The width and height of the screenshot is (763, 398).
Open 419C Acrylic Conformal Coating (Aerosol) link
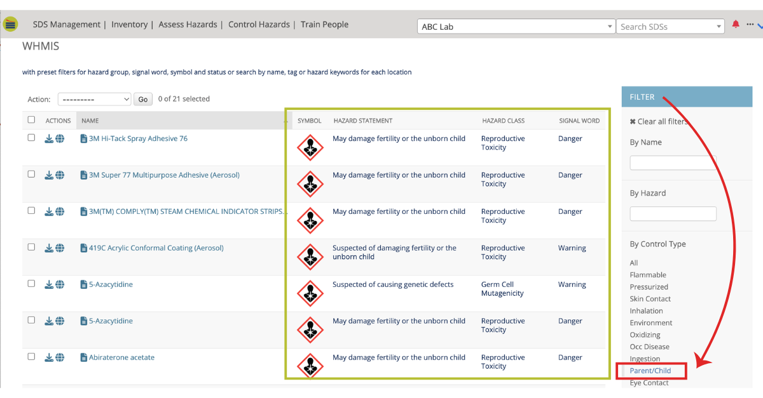tap(156, 248)
